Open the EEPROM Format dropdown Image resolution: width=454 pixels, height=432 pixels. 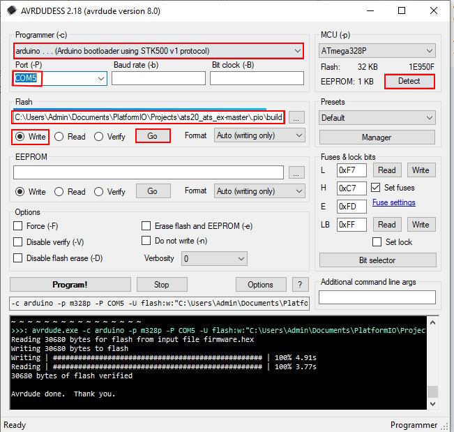click(259, 191)
